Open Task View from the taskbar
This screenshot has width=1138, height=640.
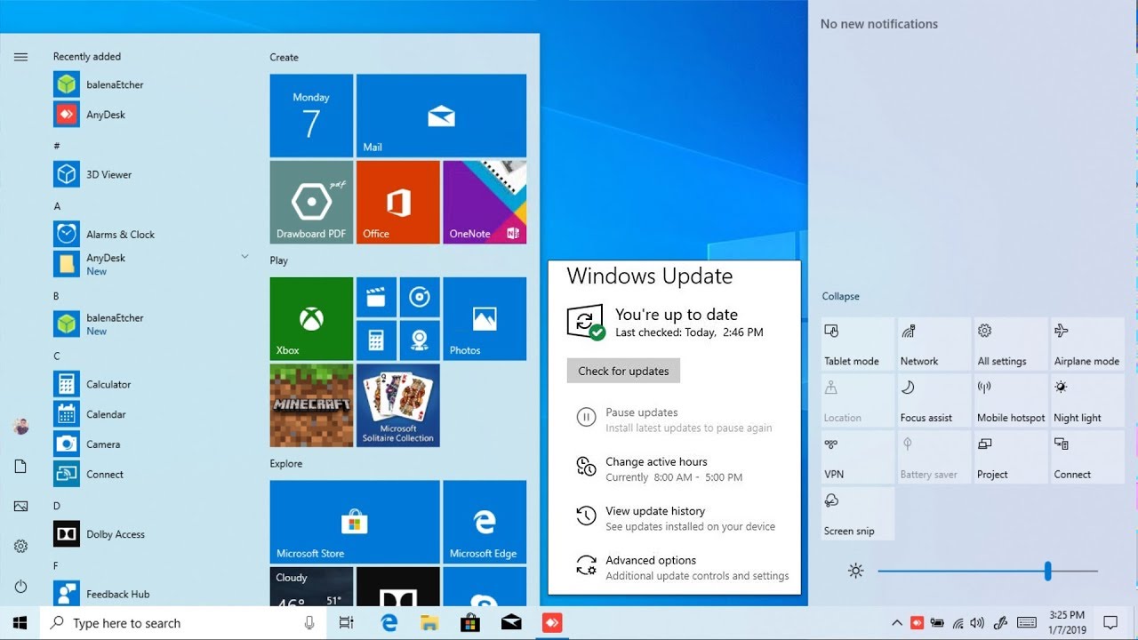click(347, 623)
